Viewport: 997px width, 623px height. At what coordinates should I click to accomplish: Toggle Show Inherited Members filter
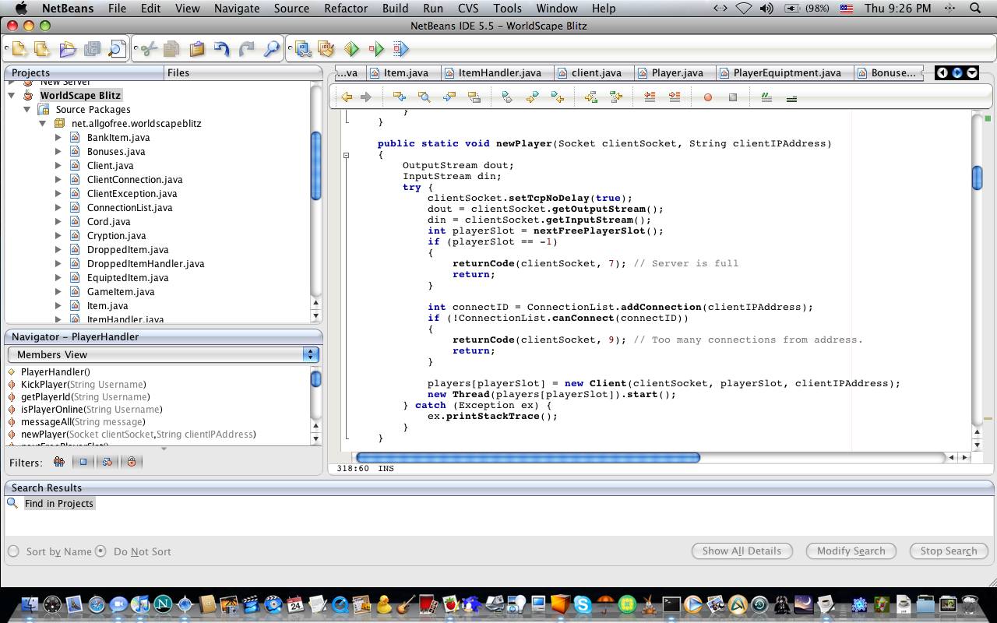58,462
